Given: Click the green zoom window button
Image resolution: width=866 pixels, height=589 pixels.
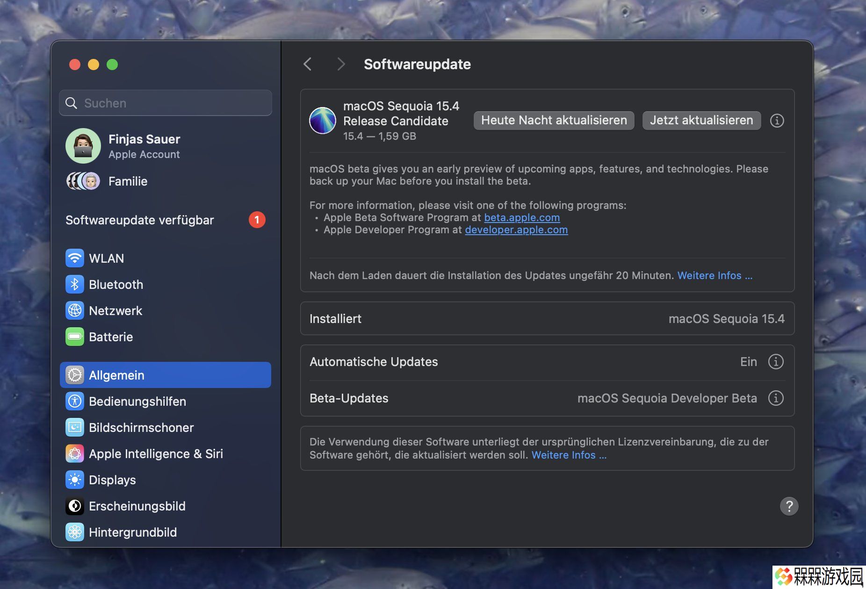Looking at the screenshot, I should (112, 64).
